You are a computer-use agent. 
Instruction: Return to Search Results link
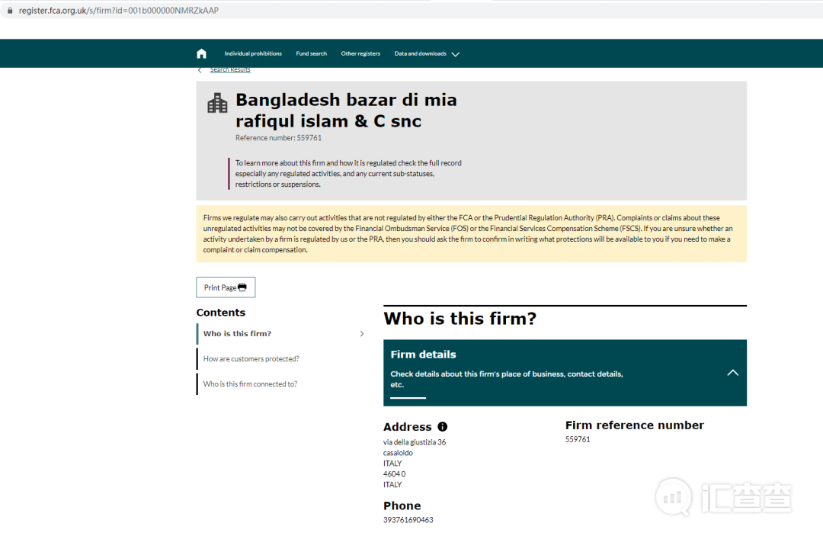pyautogui.click(x=230, y=70)
